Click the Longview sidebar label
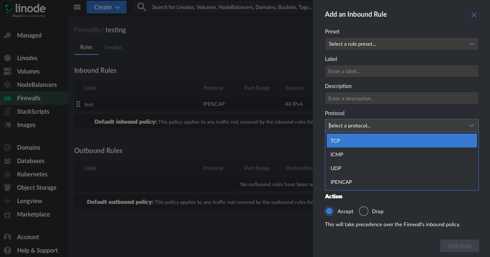The height and width of the screenshot is (257, 490). [x=30, y=201]
